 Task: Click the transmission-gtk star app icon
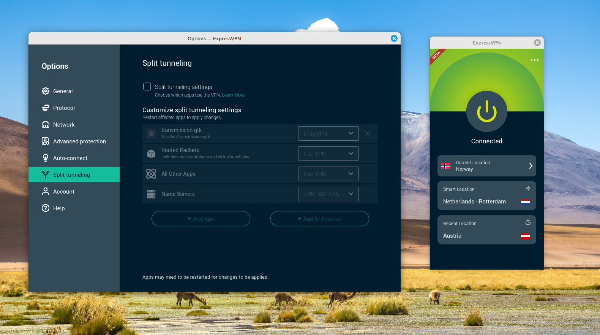pos(151,133)
